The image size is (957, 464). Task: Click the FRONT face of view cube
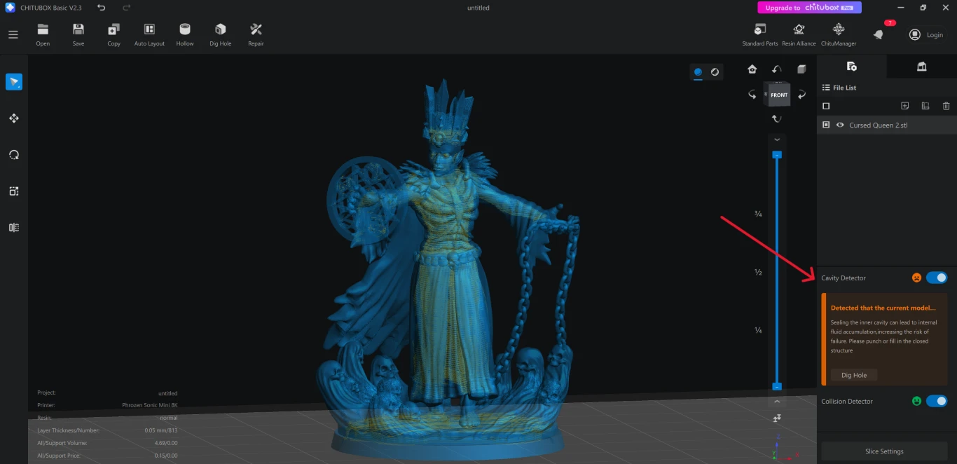coord(779,95)
